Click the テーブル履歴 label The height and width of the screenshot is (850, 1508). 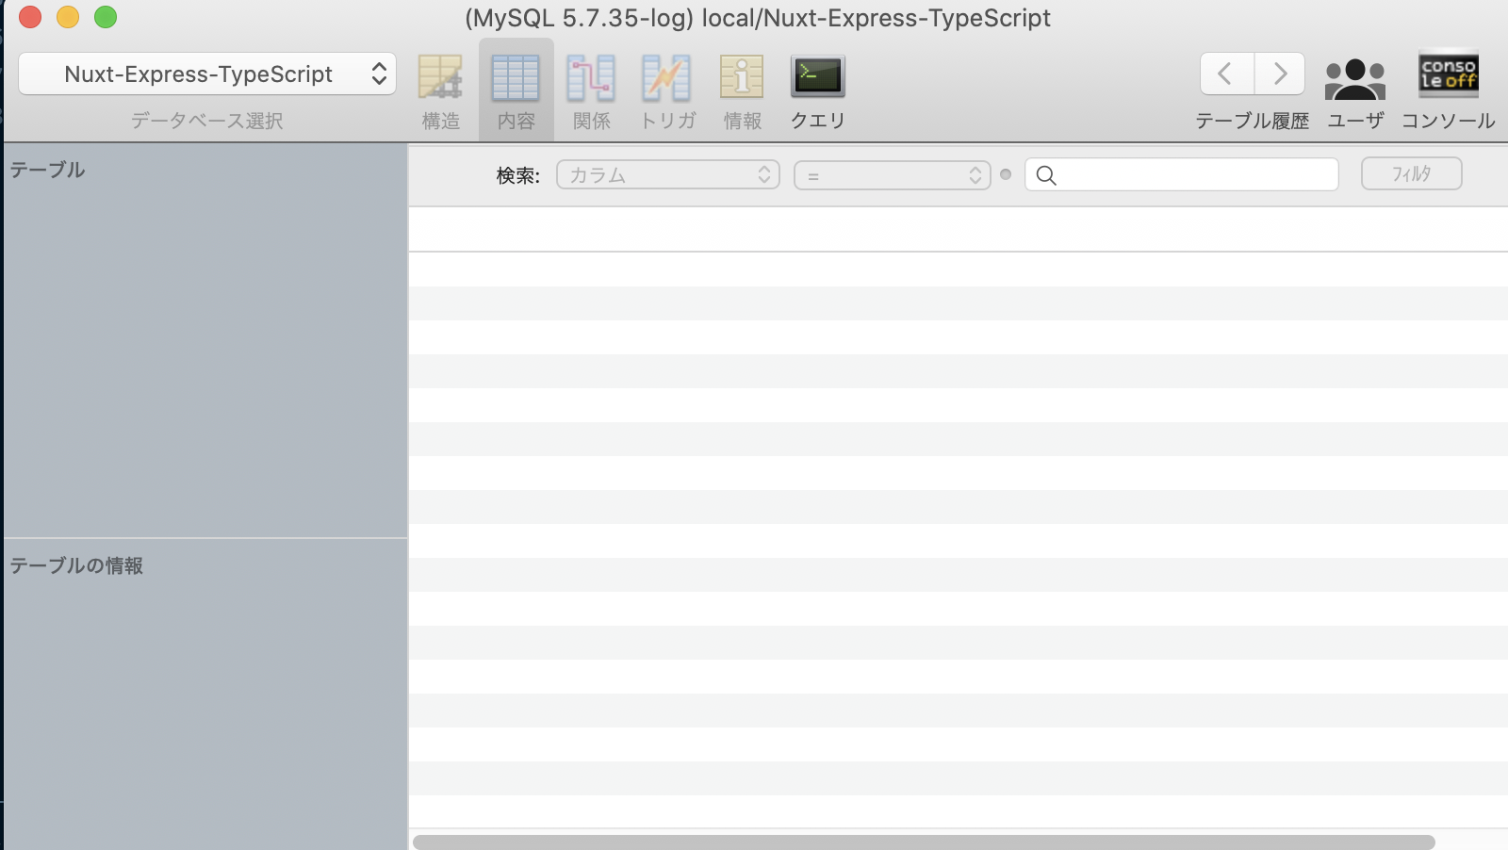tap(1253, 121)
